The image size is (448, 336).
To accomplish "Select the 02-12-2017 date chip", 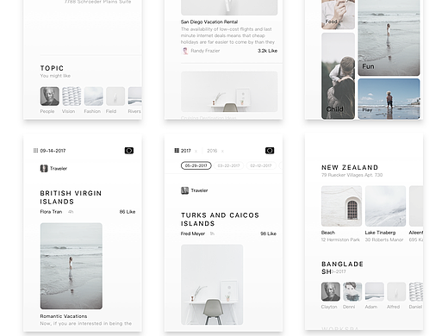I will [x=261, y=165].
